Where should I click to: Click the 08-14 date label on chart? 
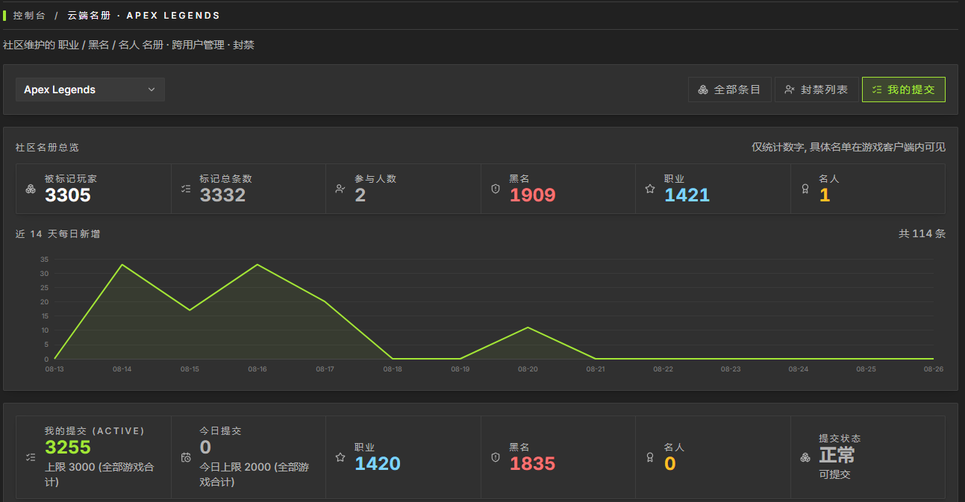tap(122, 369)
